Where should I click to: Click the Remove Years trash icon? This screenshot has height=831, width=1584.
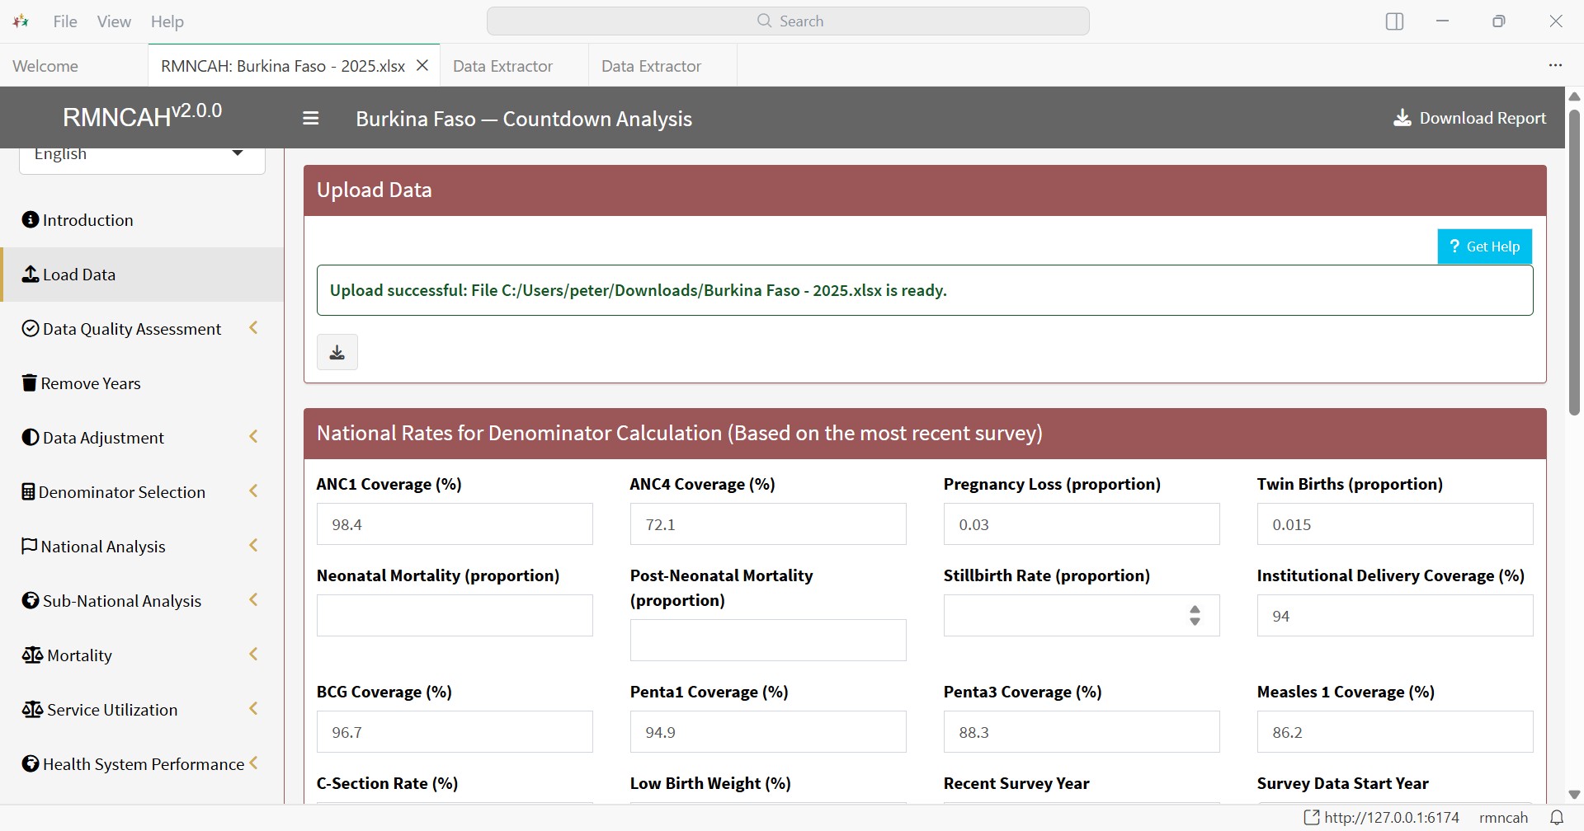tap(30, 383)
